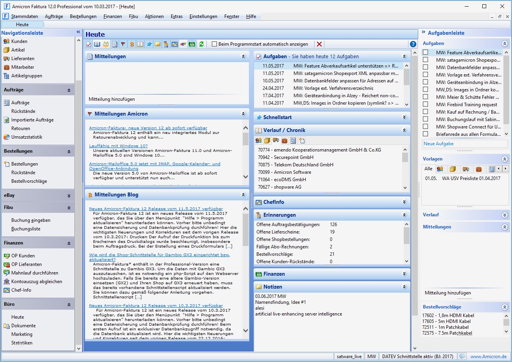Expand the Schnellstart panel
Viewport: 512px width, 362px height.
[x=405, y=117]
